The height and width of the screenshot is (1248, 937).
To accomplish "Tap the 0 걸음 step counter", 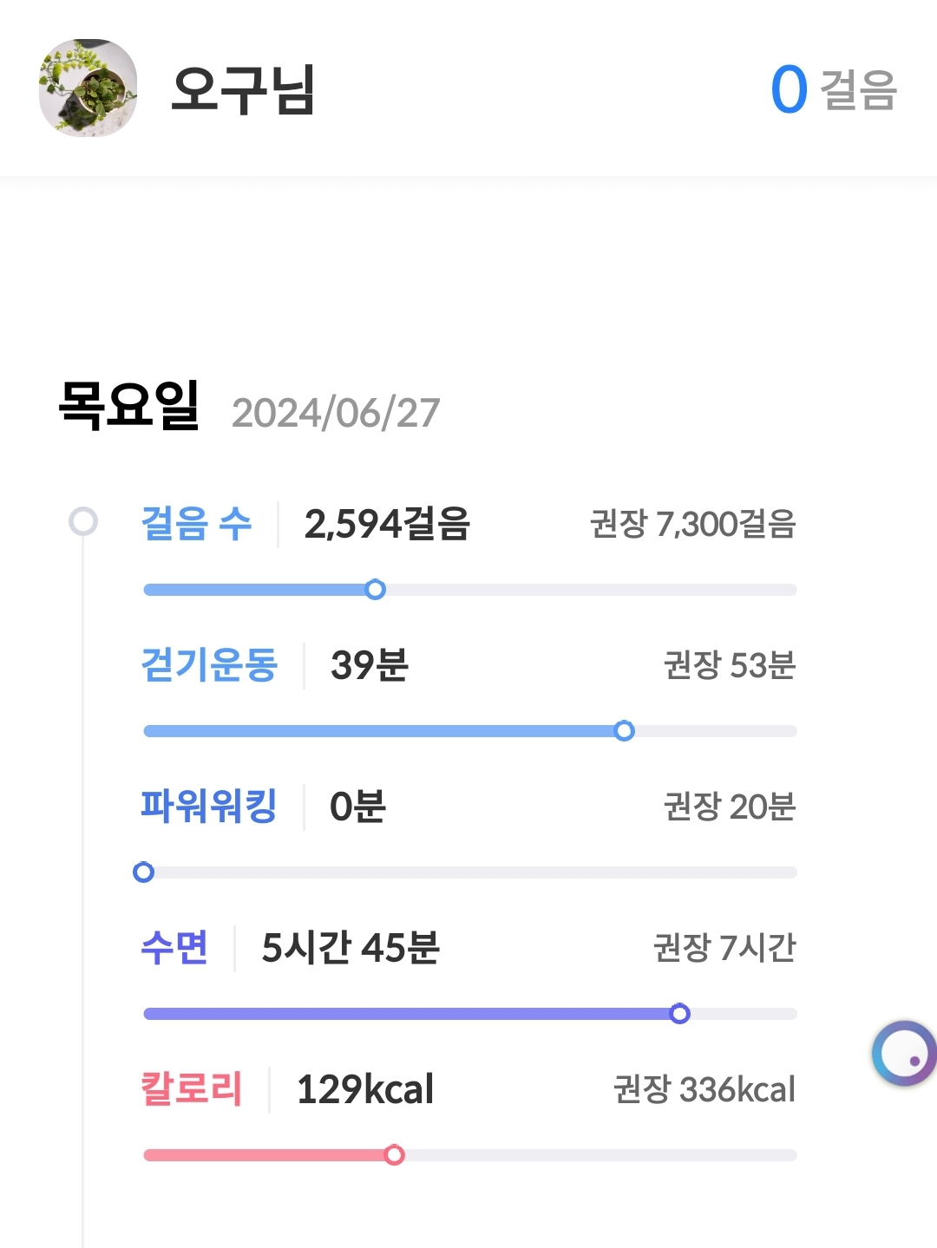I will click(833, 89).
